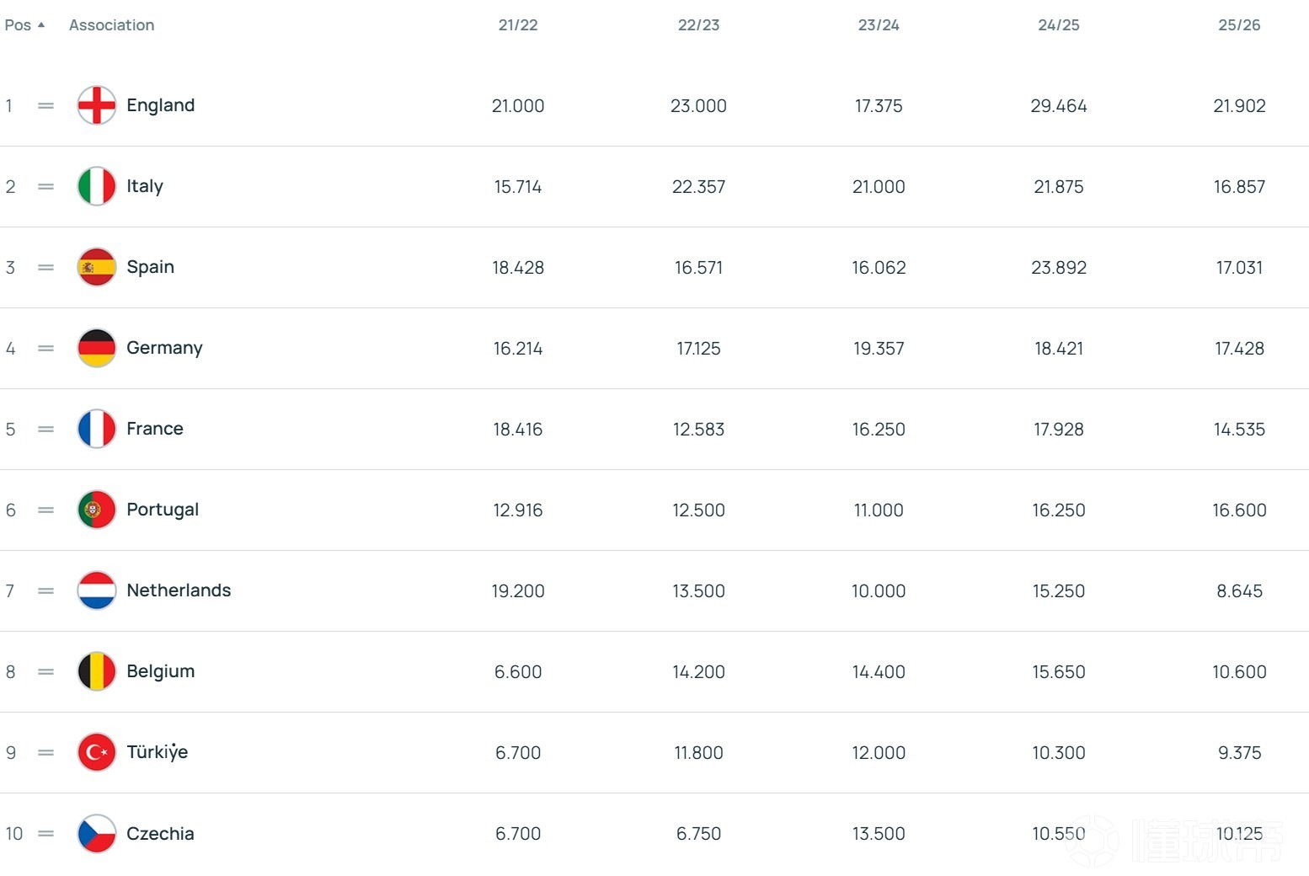Select the 23/24 season column header
The width and height of the screenshot is (1309, 876).
(x=879, y=25)
